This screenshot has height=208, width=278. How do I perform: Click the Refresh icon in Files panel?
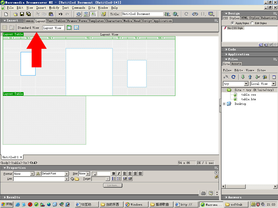[x=233, y=77]
